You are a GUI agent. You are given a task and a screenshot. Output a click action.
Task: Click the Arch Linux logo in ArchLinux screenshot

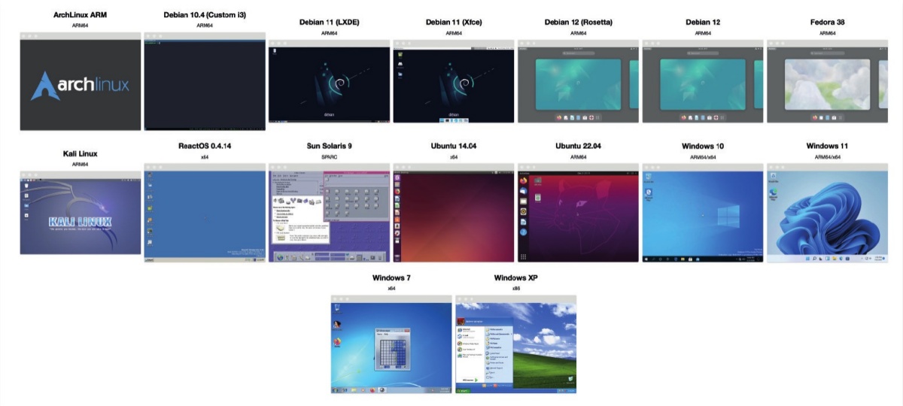point(81,85)
